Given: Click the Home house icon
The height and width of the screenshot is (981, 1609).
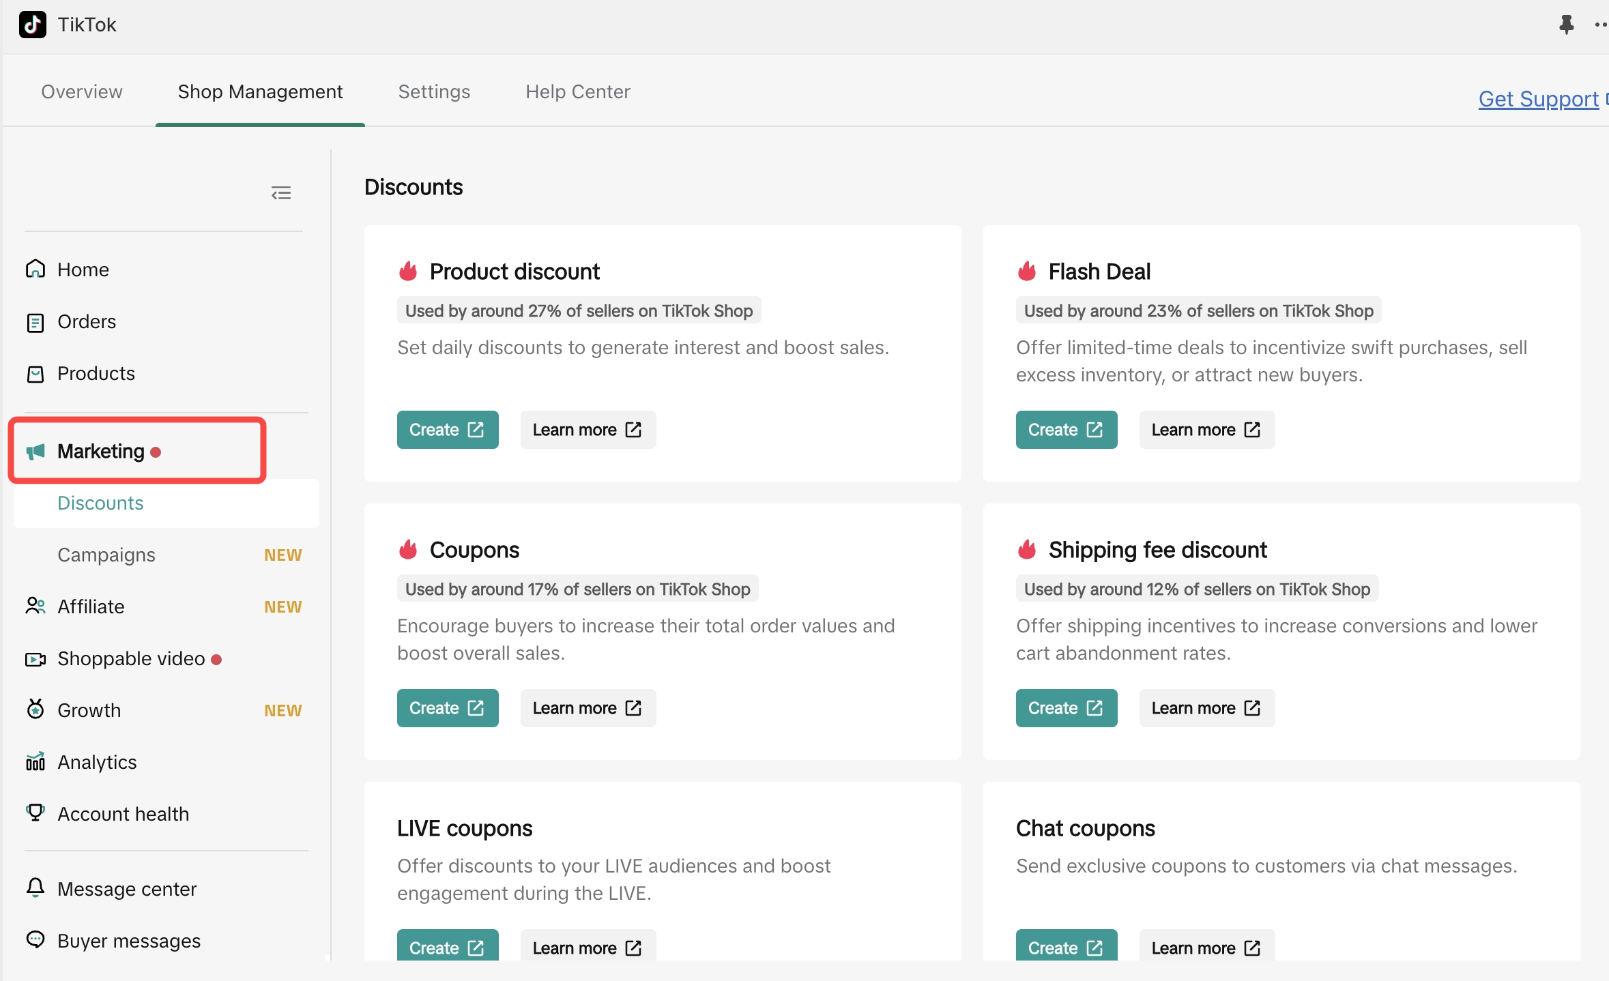Looking at the screenshot, I should (x=35, y=269).
